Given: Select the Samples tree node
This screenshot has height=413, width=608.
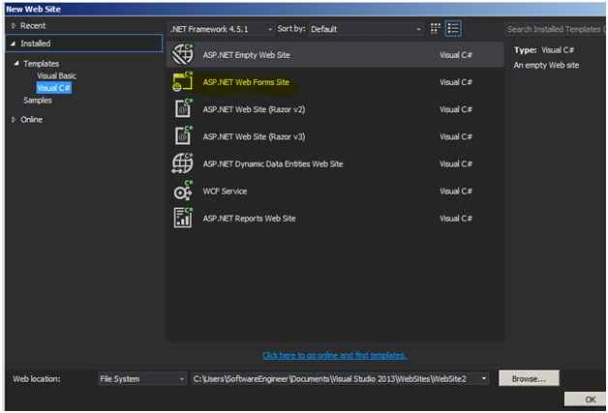Looking at the screenshot, I should (x=37, y=100).
